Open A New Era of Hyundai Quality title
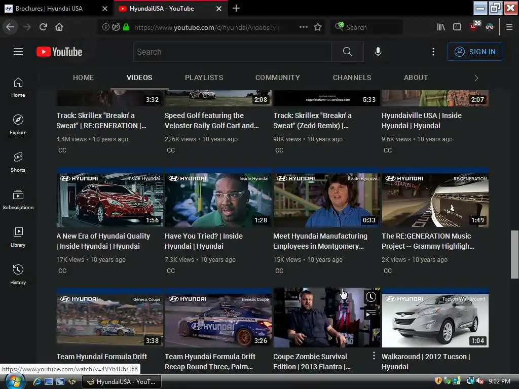Screen dimensions: 519x389 pos(103,241)
